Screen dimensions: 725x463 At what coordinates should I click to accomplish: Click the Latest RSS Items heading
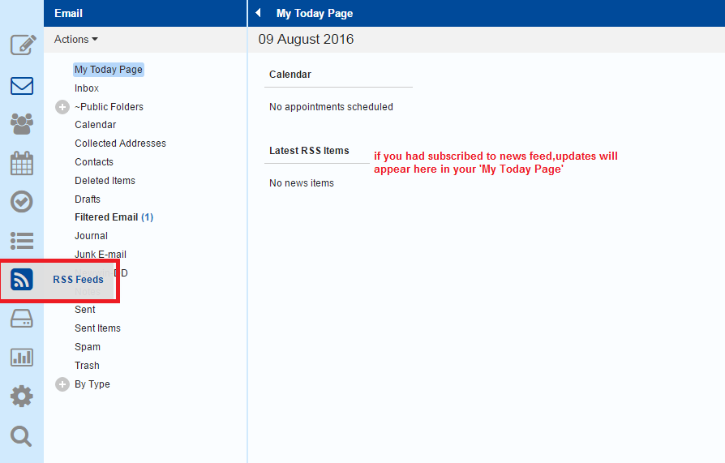pos(309,151)
